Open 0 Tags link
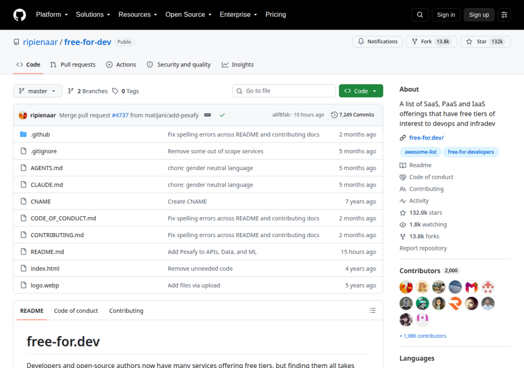The width and height of the screenshot is (524, 368). coord(125,91)
